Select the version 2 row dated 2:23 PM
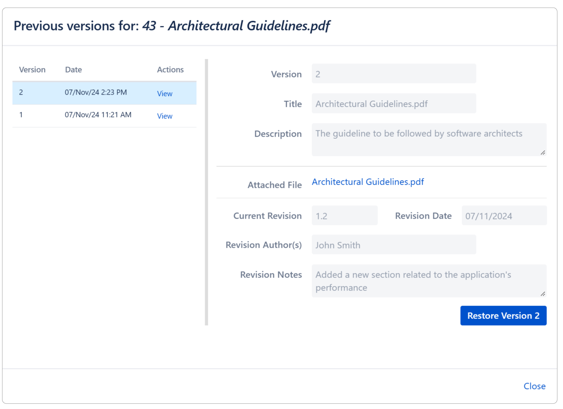The height and width of the screenshot is (409, 563). (x=96, y=93)
